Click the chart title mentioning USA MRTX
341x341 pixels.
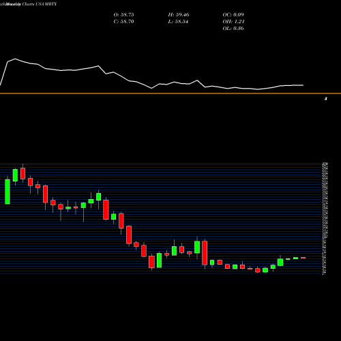point(29,4)
